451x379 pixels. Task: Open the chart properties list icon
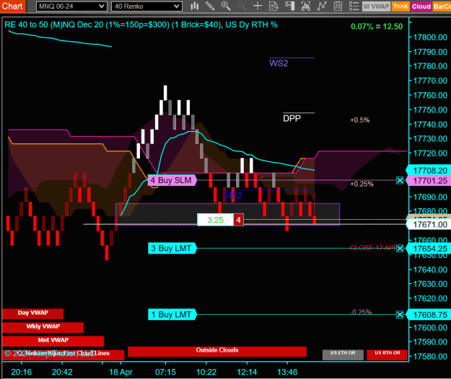tap(354, 6)
